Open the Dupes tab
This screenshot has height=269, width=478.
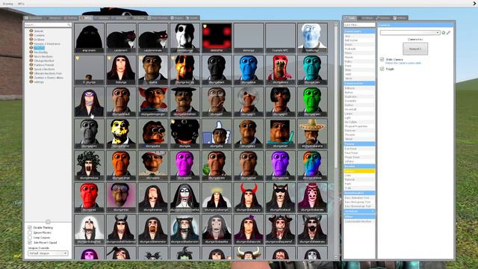[177, 18]
